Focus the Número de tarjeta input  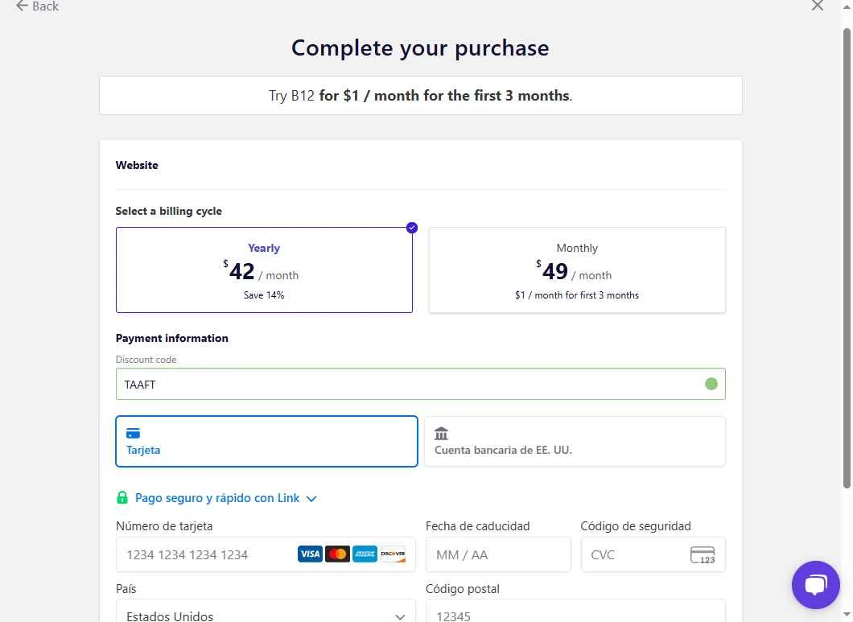(x=266, y=554)
